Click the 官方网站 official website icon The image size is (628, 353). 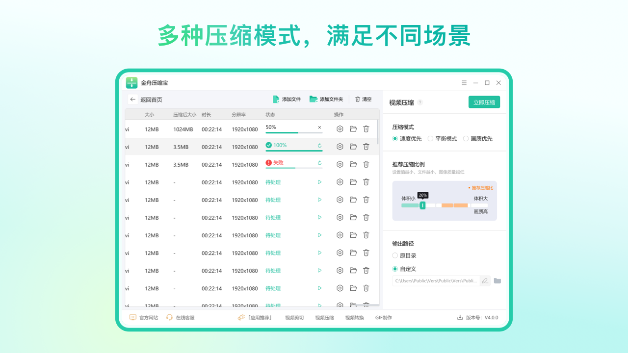[x=131, y=317]
